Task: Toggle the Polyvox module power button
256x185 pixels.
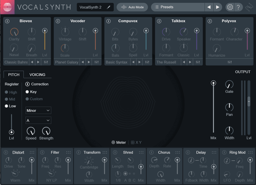Action: point(210,21)
